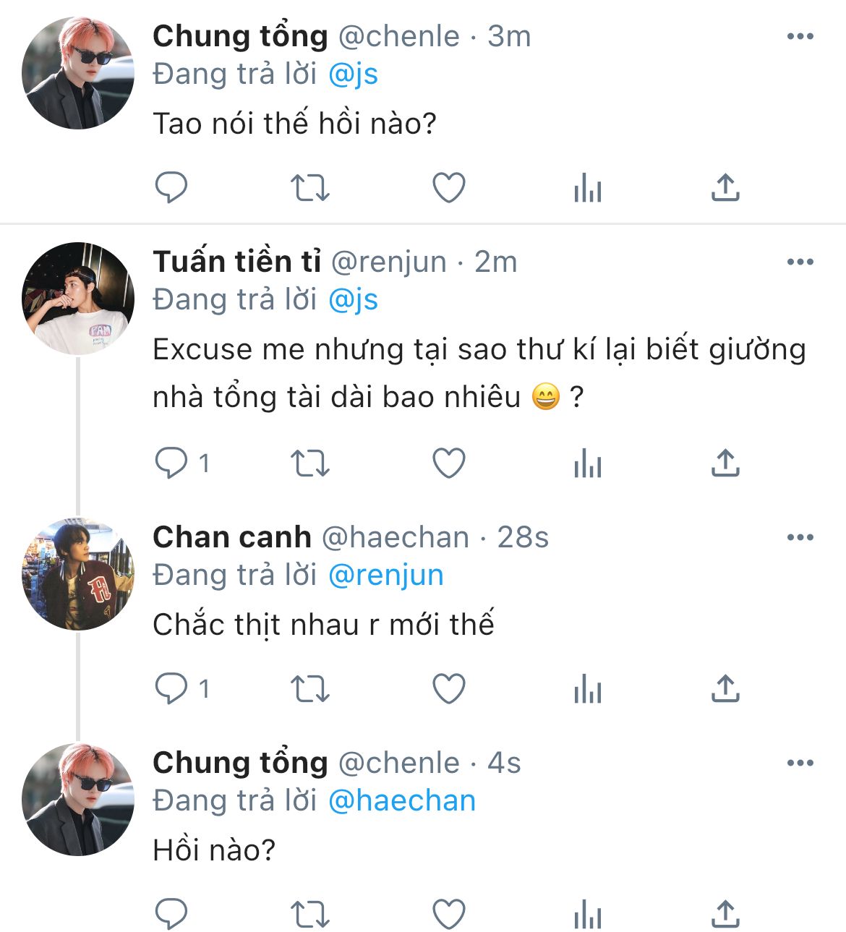This screenshot has width=846, height=932.
Task: Open more options on Tuấn tiền tỉ's tweet
Action: coord(800,262)
